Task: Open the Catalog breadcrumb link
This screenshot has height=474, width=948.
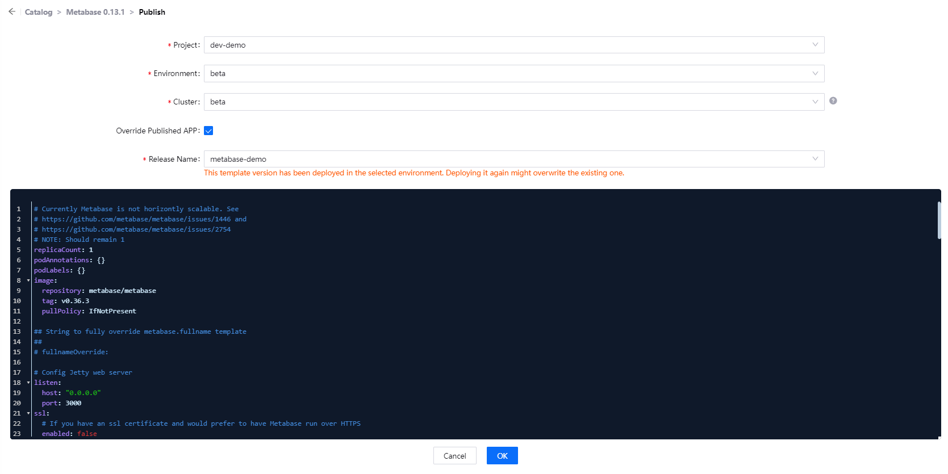Action: pos(39,12)
